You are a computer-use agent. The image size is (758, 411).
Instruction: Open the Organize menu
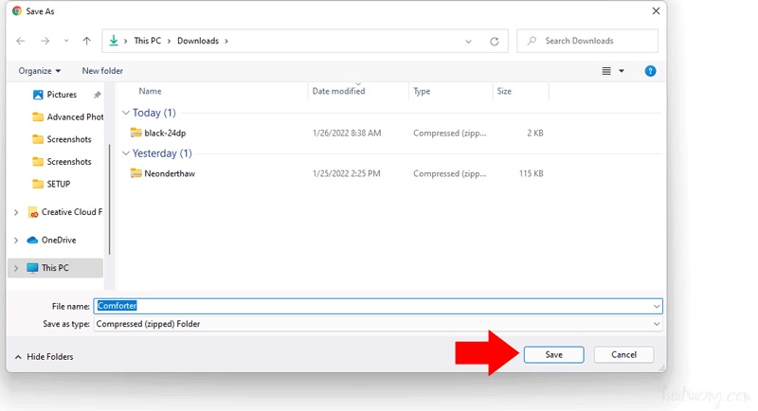pos(40,71)
